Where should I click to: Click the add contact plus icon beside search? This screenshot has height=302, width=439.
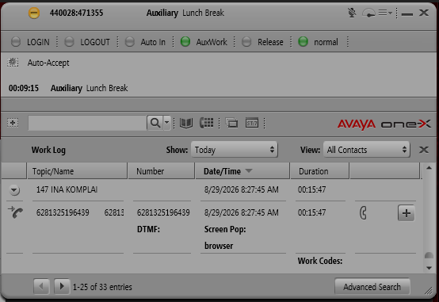13,123
